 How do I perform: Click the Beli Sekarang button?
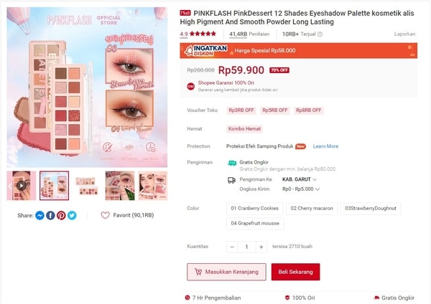(295, 272)
